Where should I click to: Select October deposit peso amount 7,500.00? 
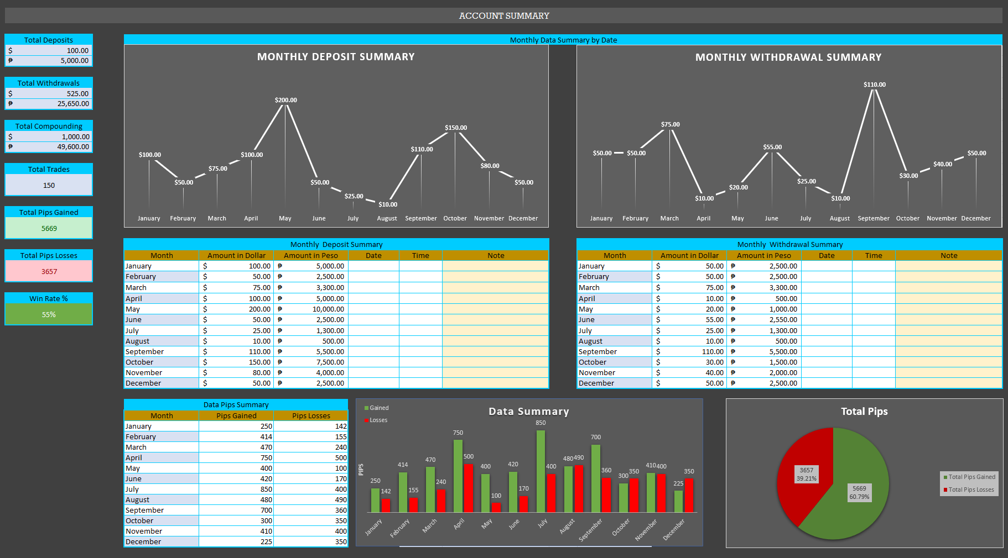[x=311, y=362]
